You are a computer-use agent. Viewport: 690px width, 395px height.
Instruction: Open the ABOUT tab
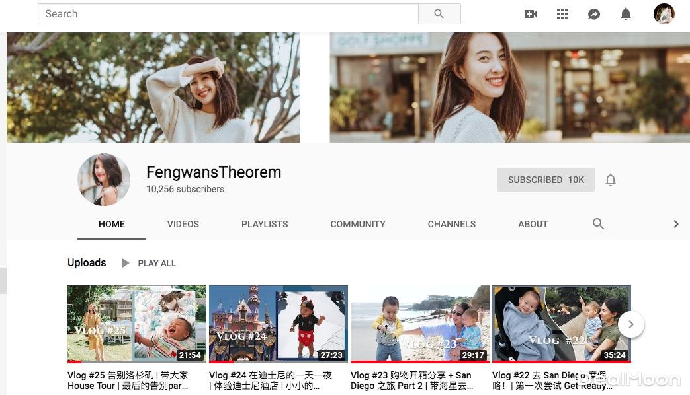tap(533, 224)
